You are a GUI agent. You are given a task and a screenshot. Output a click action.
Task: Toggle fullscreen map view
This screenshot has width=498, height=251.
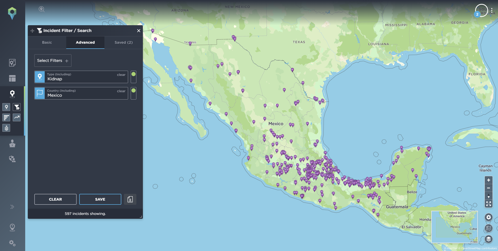pyautogui.click(x=489, y=204)
